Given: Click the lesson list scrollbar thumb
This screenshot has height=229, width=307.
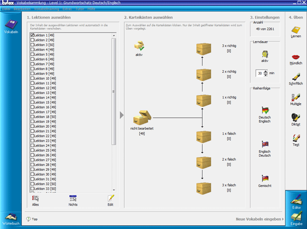Looking at the screenshot, I should (x=114, y=92).
